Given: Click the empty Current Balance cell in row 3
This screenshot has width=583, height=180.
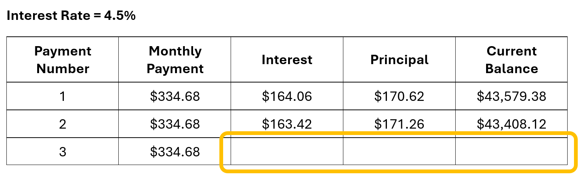Looking at the screenshot, I should (x=511, y=151).
